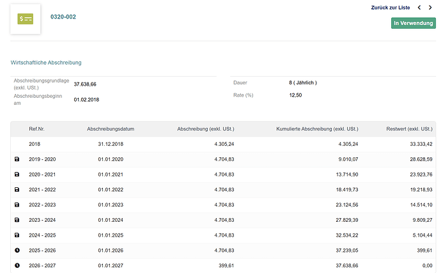This screenshot has height=273, width=441.
Task: Select the date 31.12.2018
Action: point(111,144)
